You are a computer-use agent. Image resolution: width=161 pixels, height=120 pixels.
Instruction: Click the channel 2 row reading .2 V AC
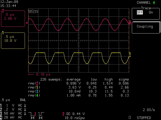(13, 109)
